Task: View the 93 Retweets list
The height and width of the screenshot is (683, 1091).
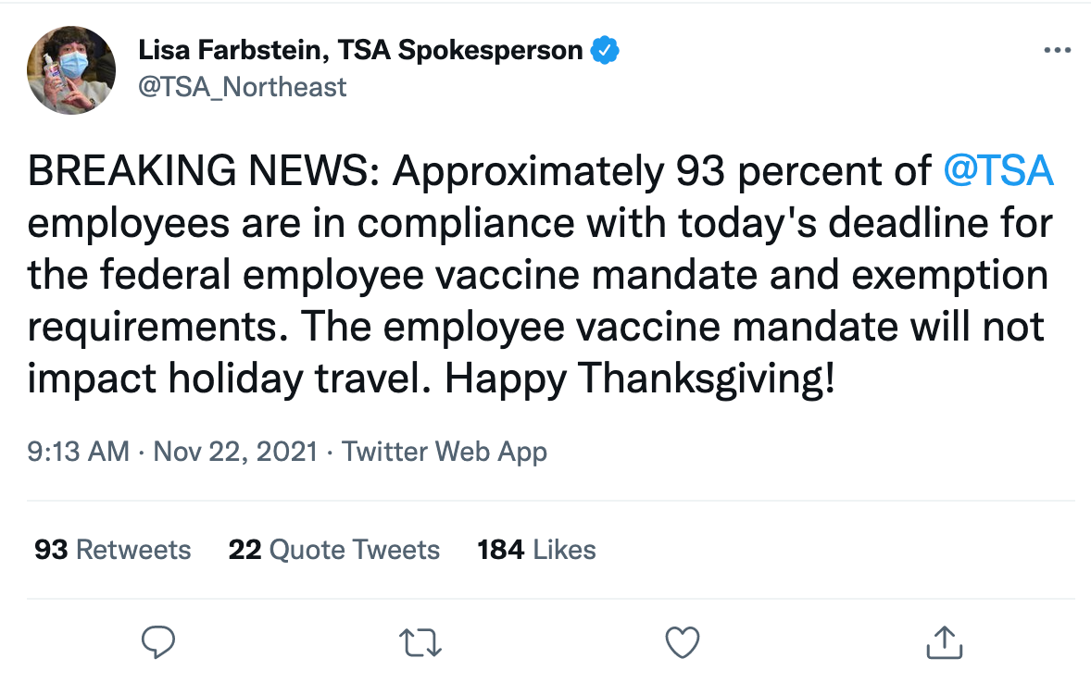Action: tap(112, 550)
